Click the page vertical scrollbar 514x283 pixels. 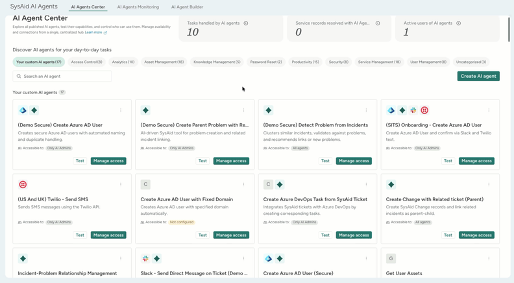(509, 29)
